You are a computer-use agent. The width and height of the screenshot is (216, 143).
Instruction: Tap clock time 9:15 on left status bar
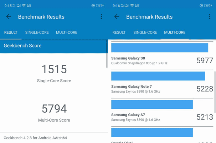pos(8,6)
